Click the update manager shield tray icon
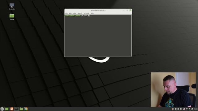Viewport: 198px width, 111px height. (181, 109)
